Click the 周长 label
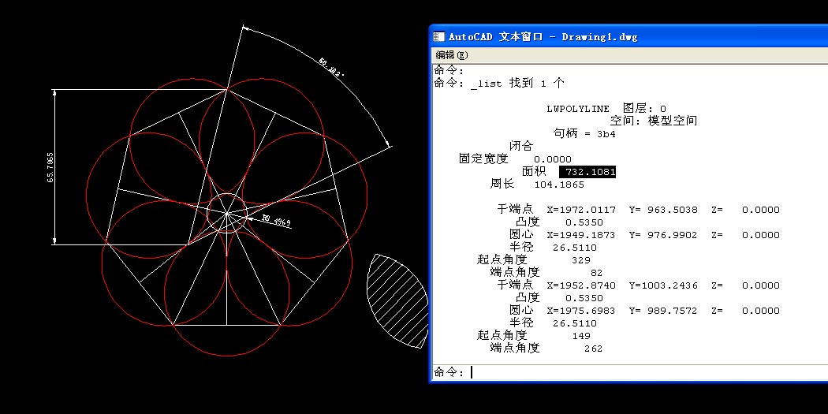The width and height of the screenshot is (828, 414). tap(502, 185)
